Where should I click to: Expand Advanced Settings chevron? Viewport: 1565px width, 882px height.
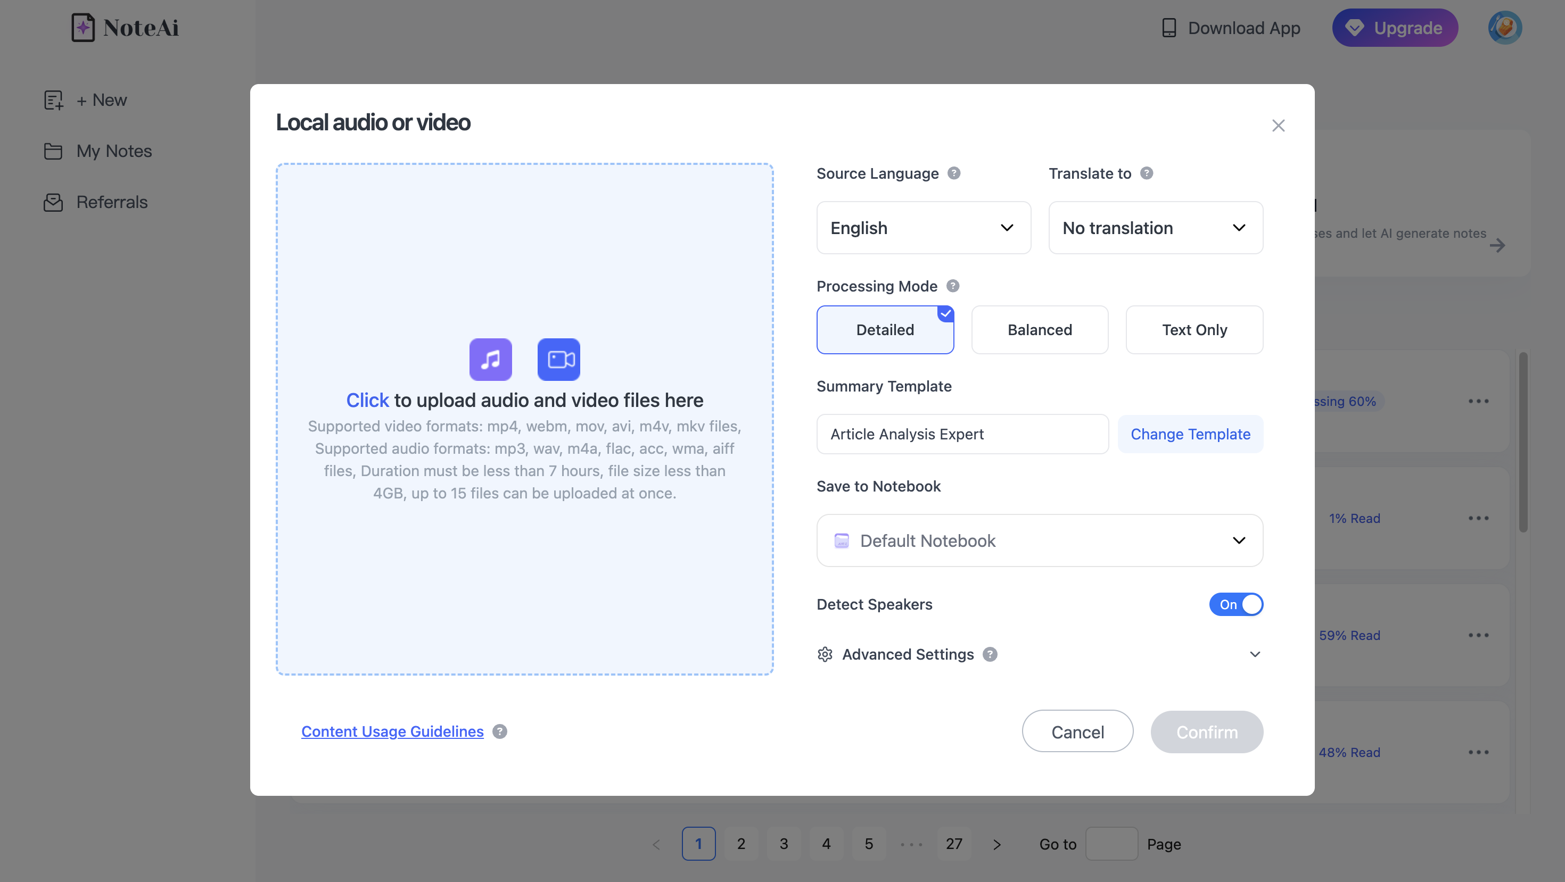(1255, 654)
